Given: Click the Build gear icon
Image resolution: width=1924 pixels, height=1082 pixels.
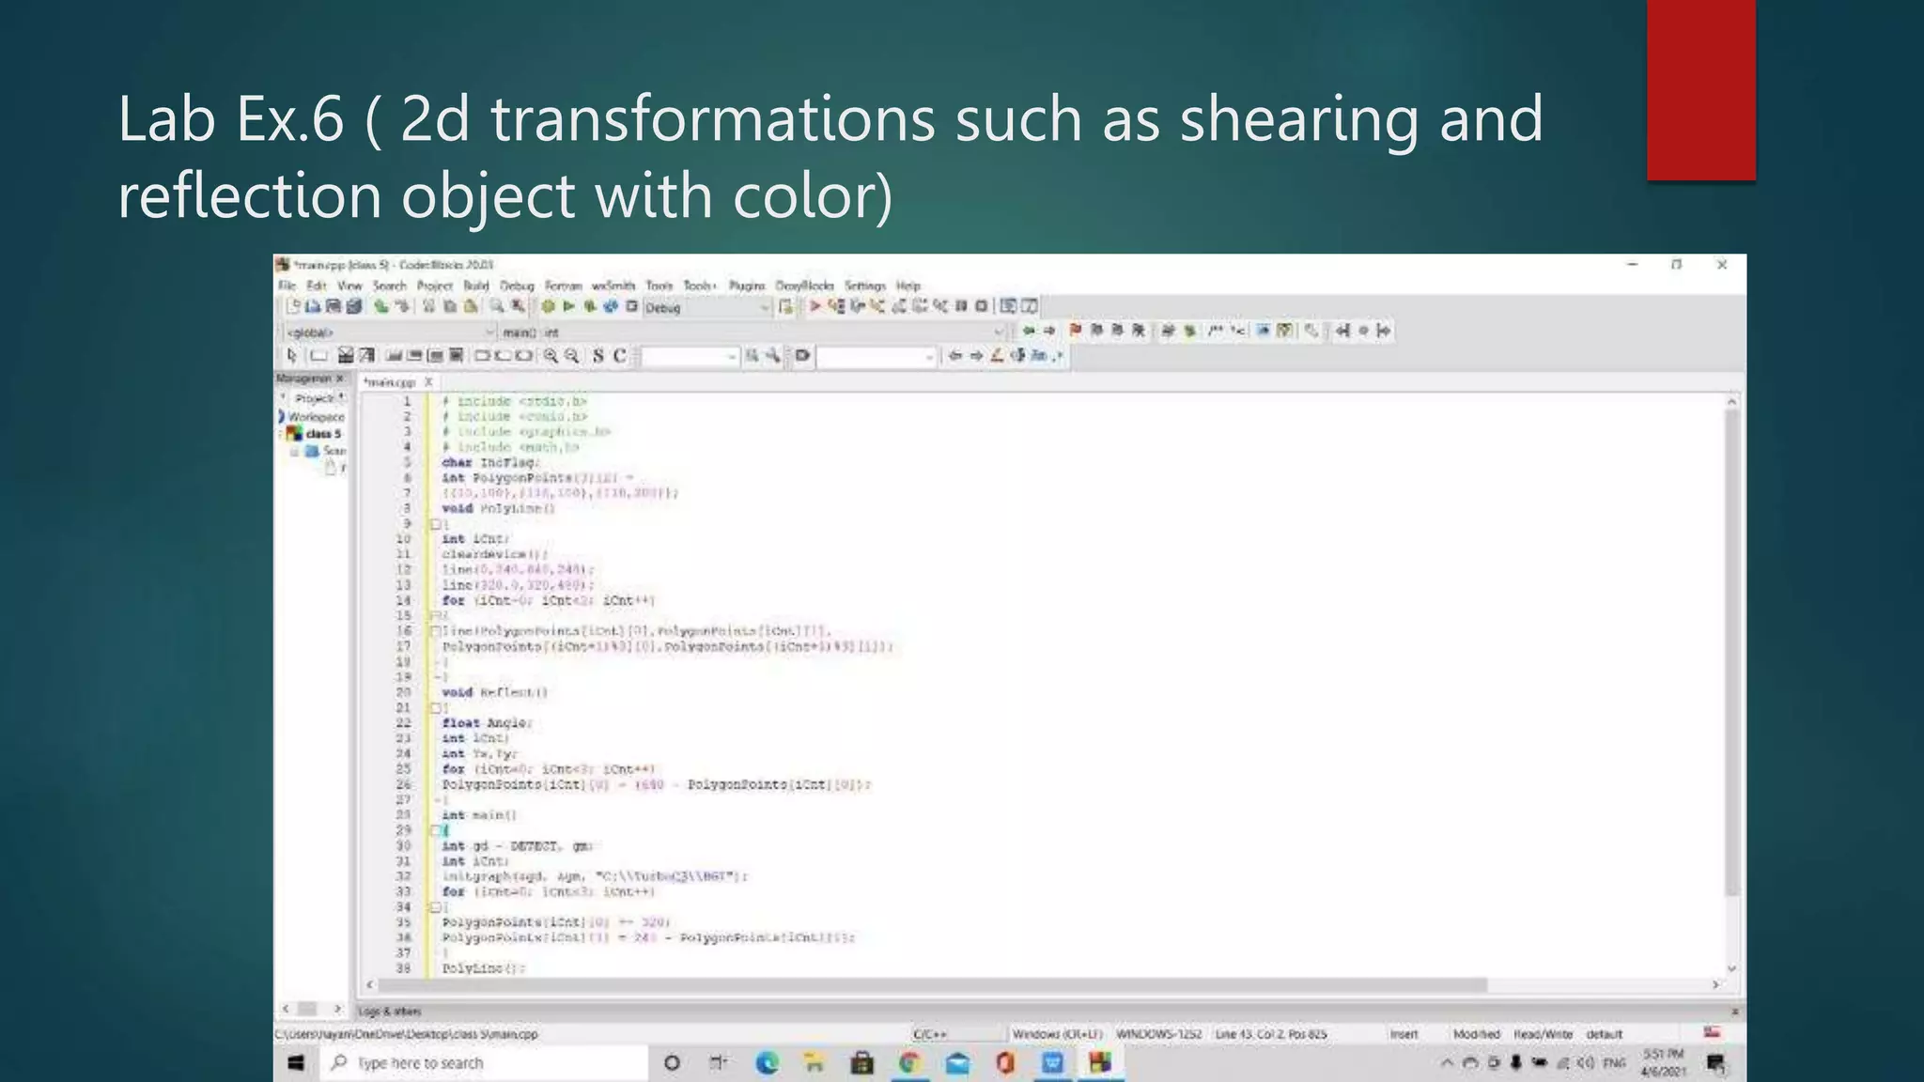Looking at the screenshot, I should pos(548,306).
